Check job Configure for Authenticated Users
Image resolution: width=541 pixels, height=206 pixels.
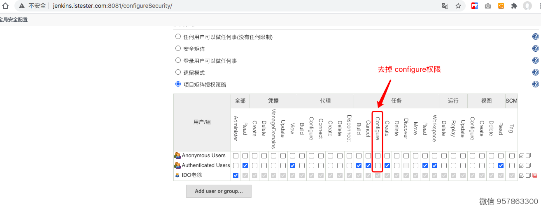click(378, 165)
